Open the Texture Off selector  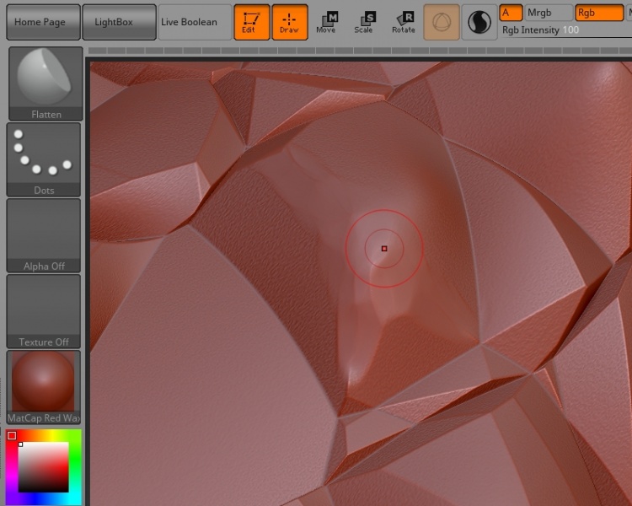44,311
